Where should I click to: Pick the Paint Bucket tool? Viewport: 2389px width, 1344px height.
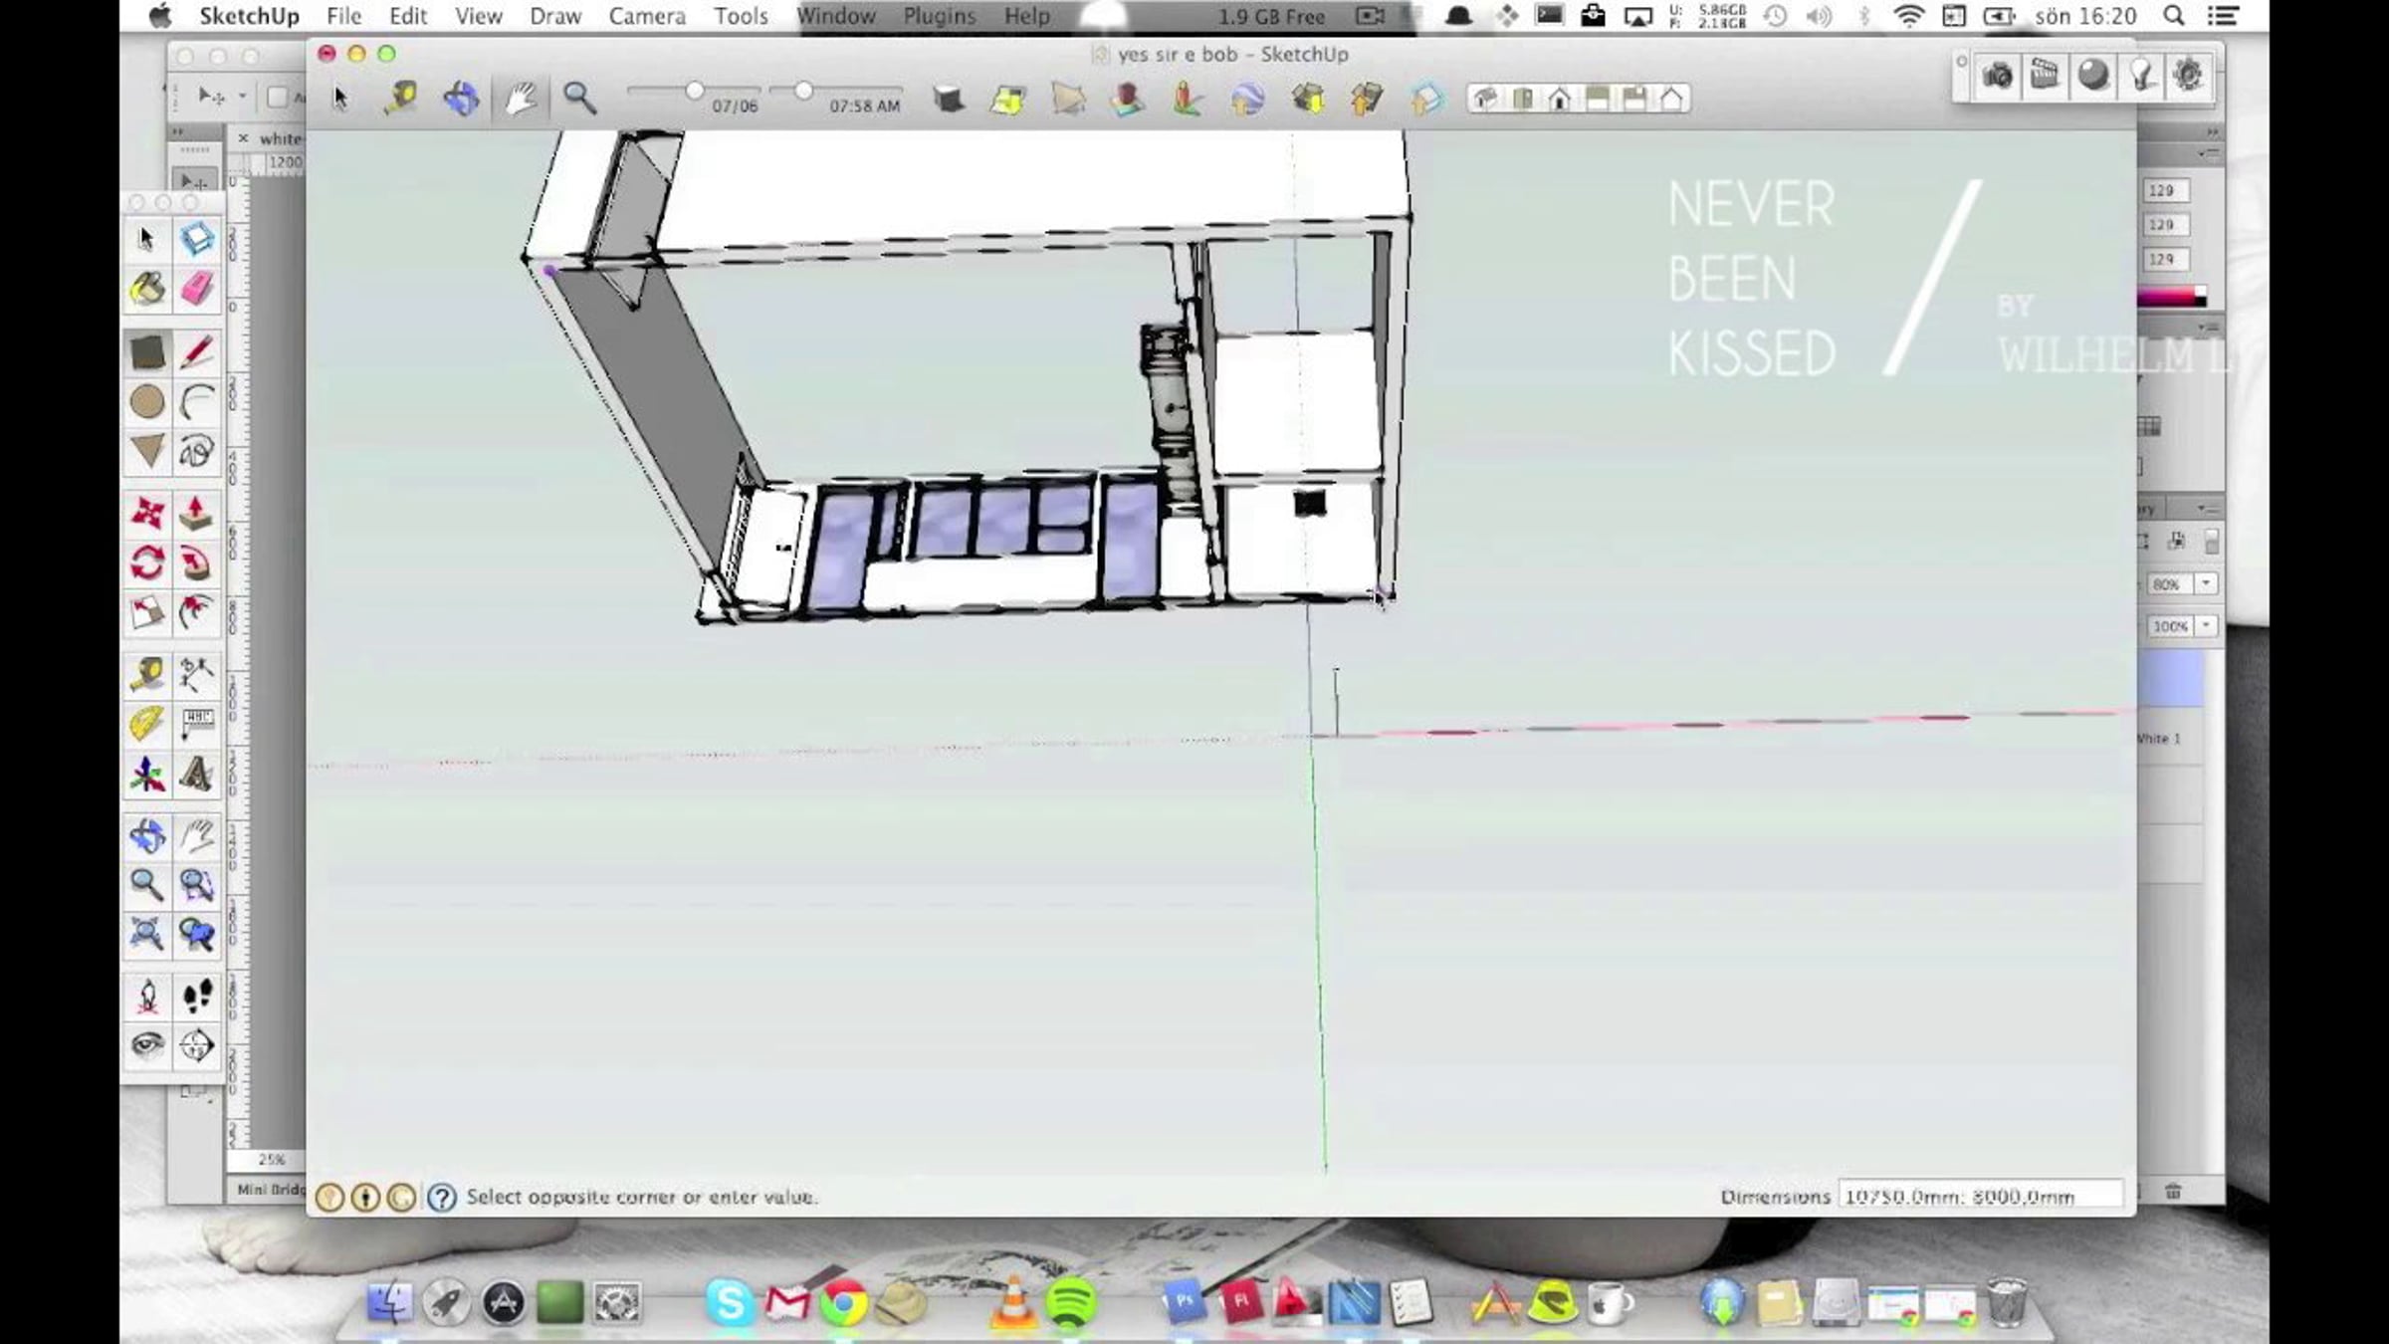[x=147, y=289]
